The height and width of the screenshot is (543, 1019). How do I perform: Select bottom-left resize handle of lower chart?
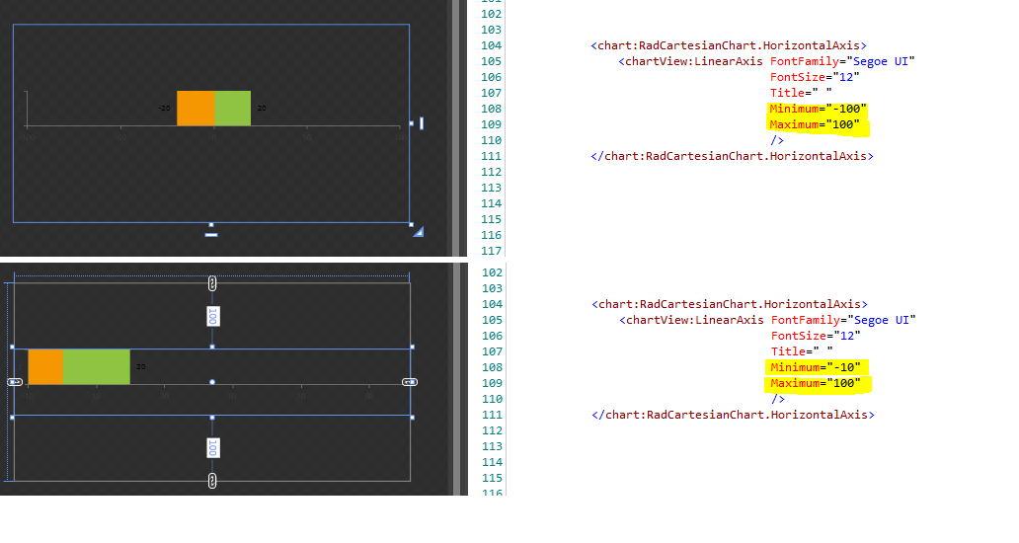[x=13, y=417]
